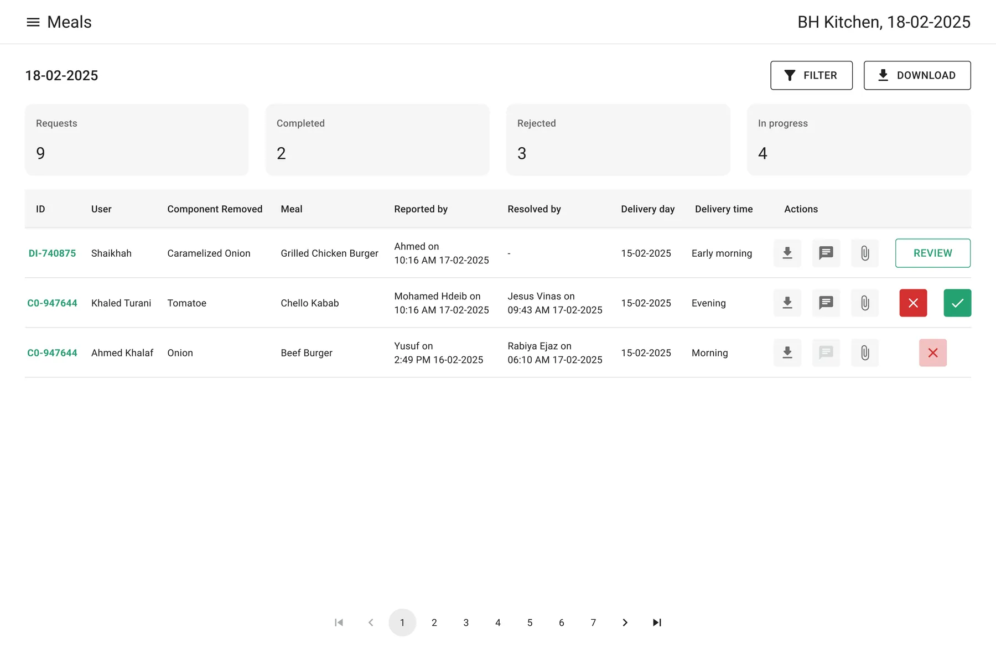
Task: Open request ID DI-740875
Action: point(52,253)
